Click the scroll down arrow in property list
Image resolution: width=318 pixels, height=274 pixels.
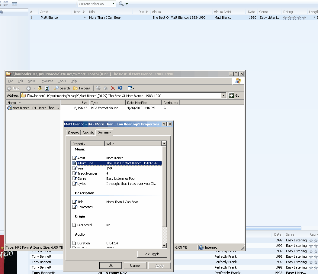click(x=164, y=246)
